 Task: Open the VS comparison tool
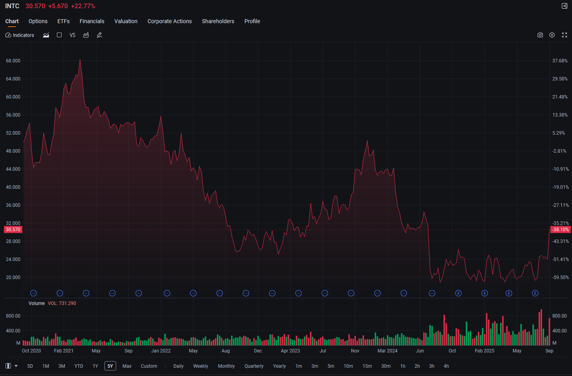[x=73, y=35]
